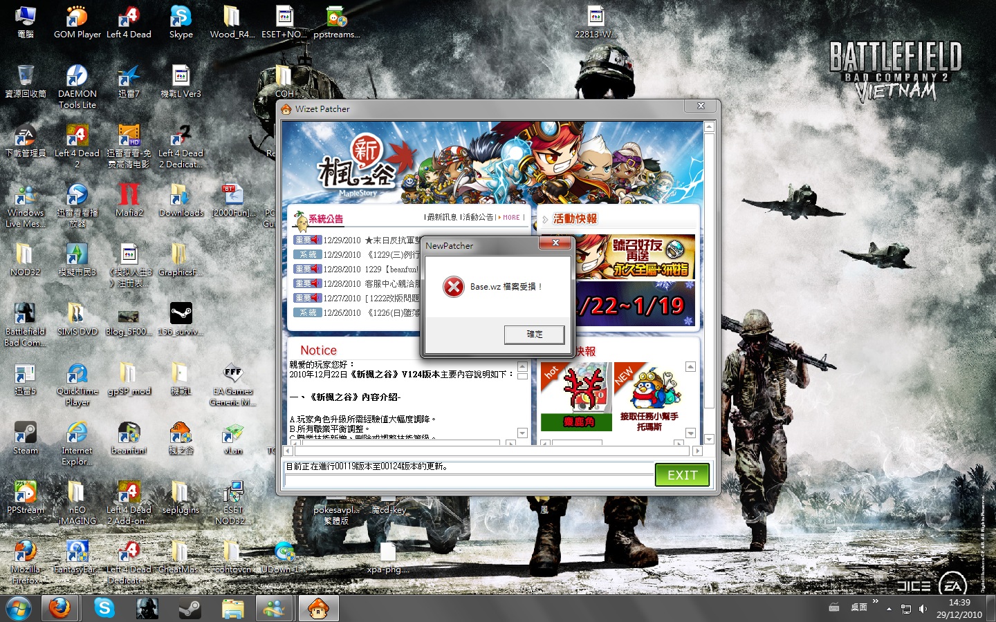Click right arrow of the patcher's horizontal scrollbar
The height and width of the screenshot is (622, 996).
click(x=697, y=451)
